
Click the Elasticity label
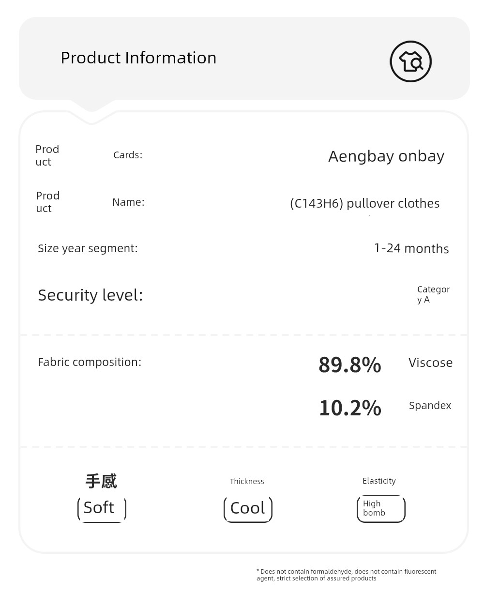pos(379,481)
